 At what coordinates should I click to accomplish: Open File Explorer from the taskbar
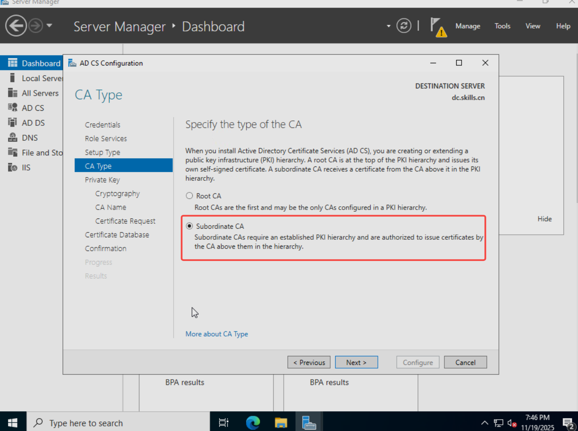click(281, 423)
